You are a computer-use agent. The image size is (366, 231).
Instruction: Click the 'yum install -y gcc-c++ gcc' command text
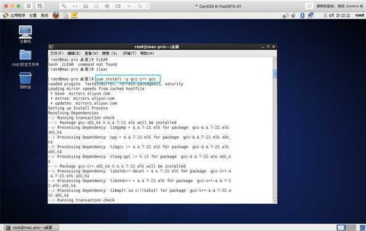tap(126, 79)
